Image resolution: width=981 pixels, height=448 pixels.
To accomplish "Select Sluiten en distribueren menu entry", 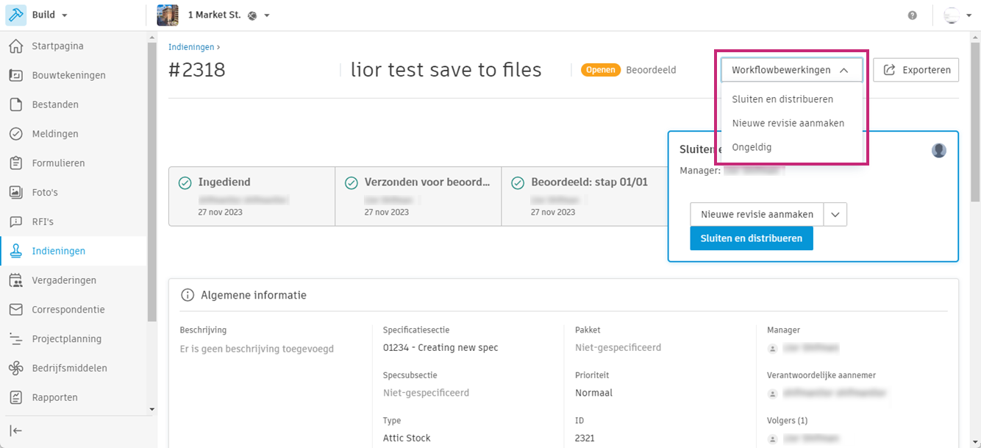I will coord(782,99).
